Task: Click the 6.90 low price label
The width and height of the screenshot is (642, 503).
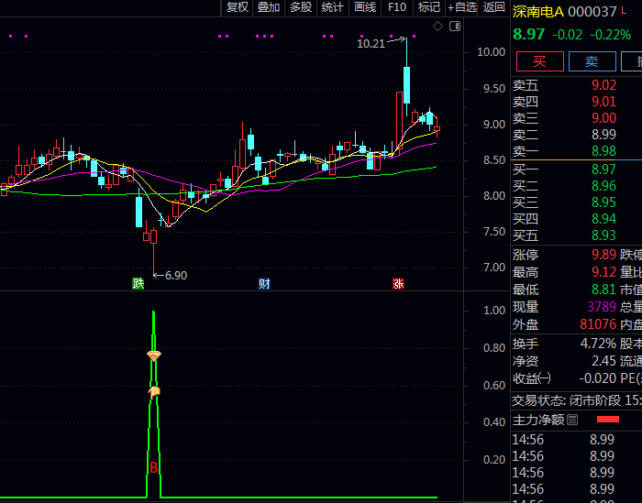Action: pos(176,276)
